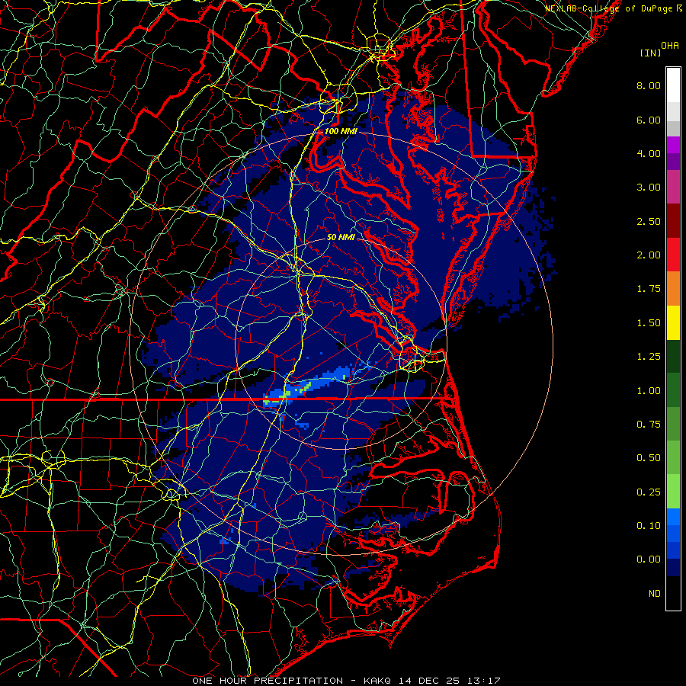
Task: Click the 0.10 legend value label
Action: (x=649, y=526)
